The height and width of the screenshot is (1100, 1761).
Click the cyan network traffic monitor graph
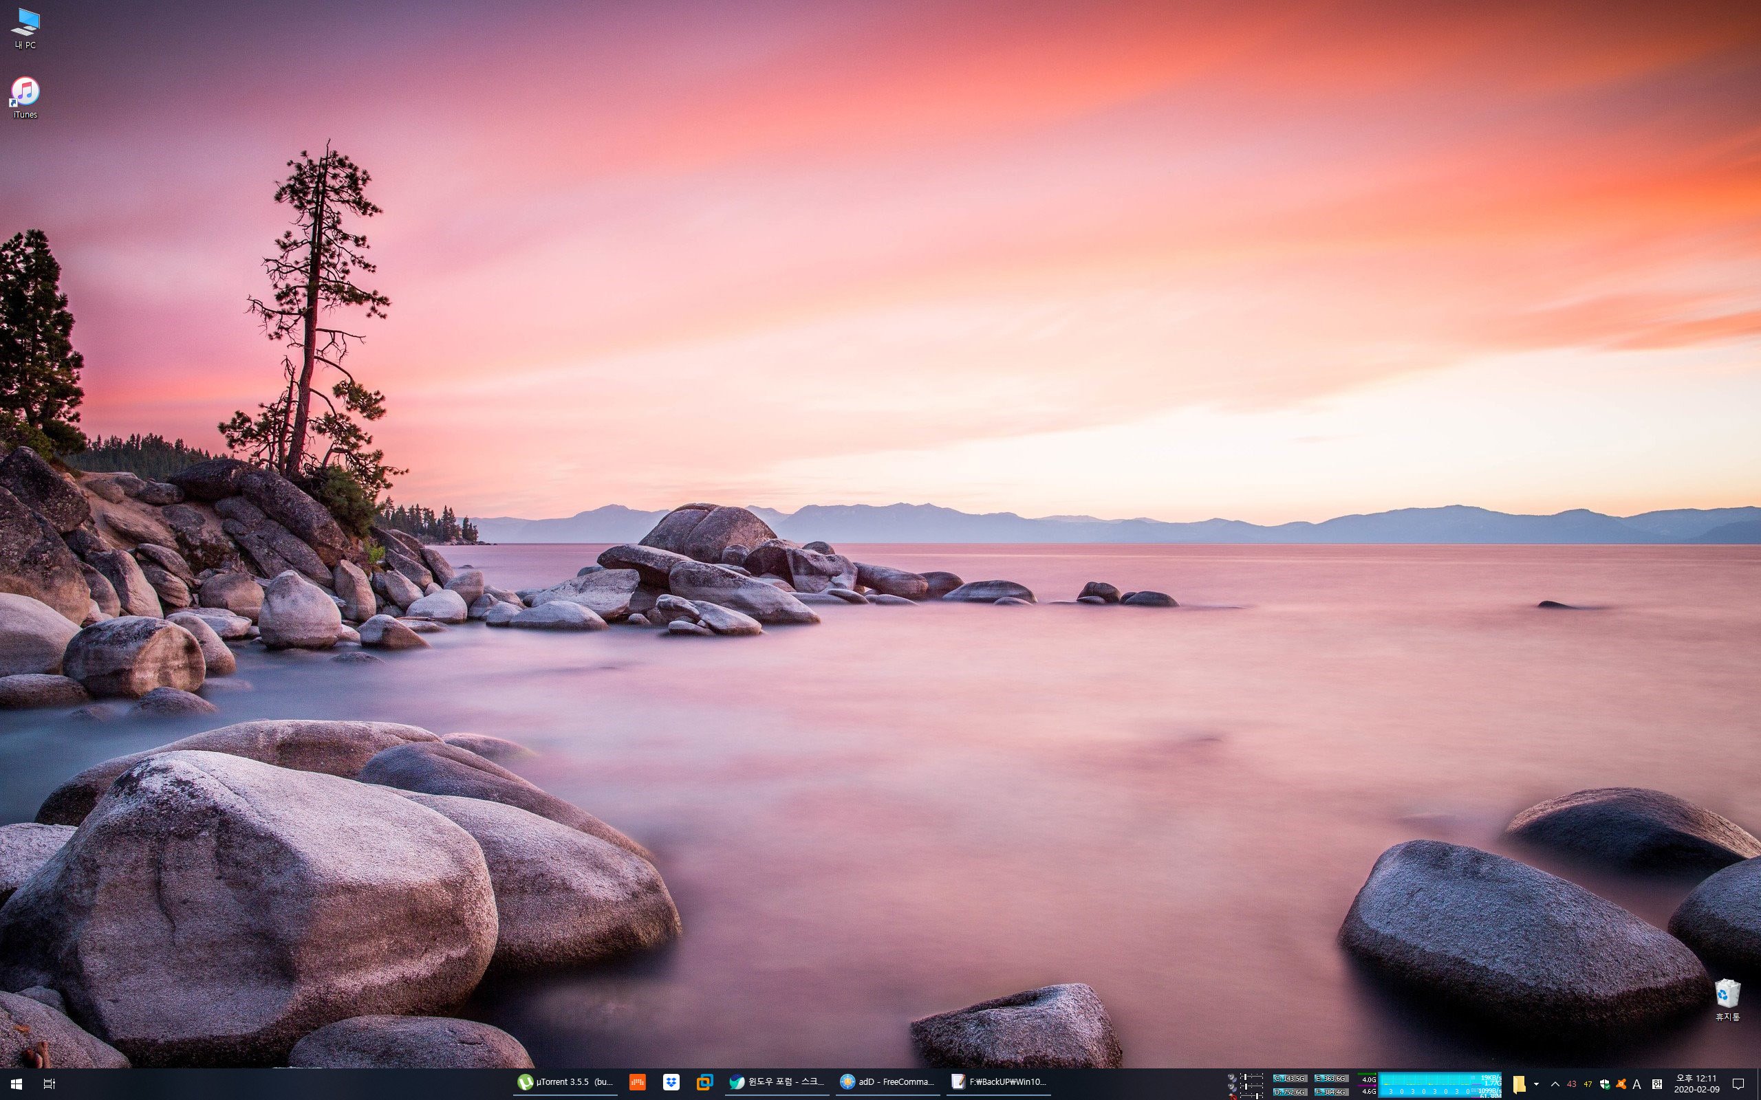(x=1439, y=1085)
